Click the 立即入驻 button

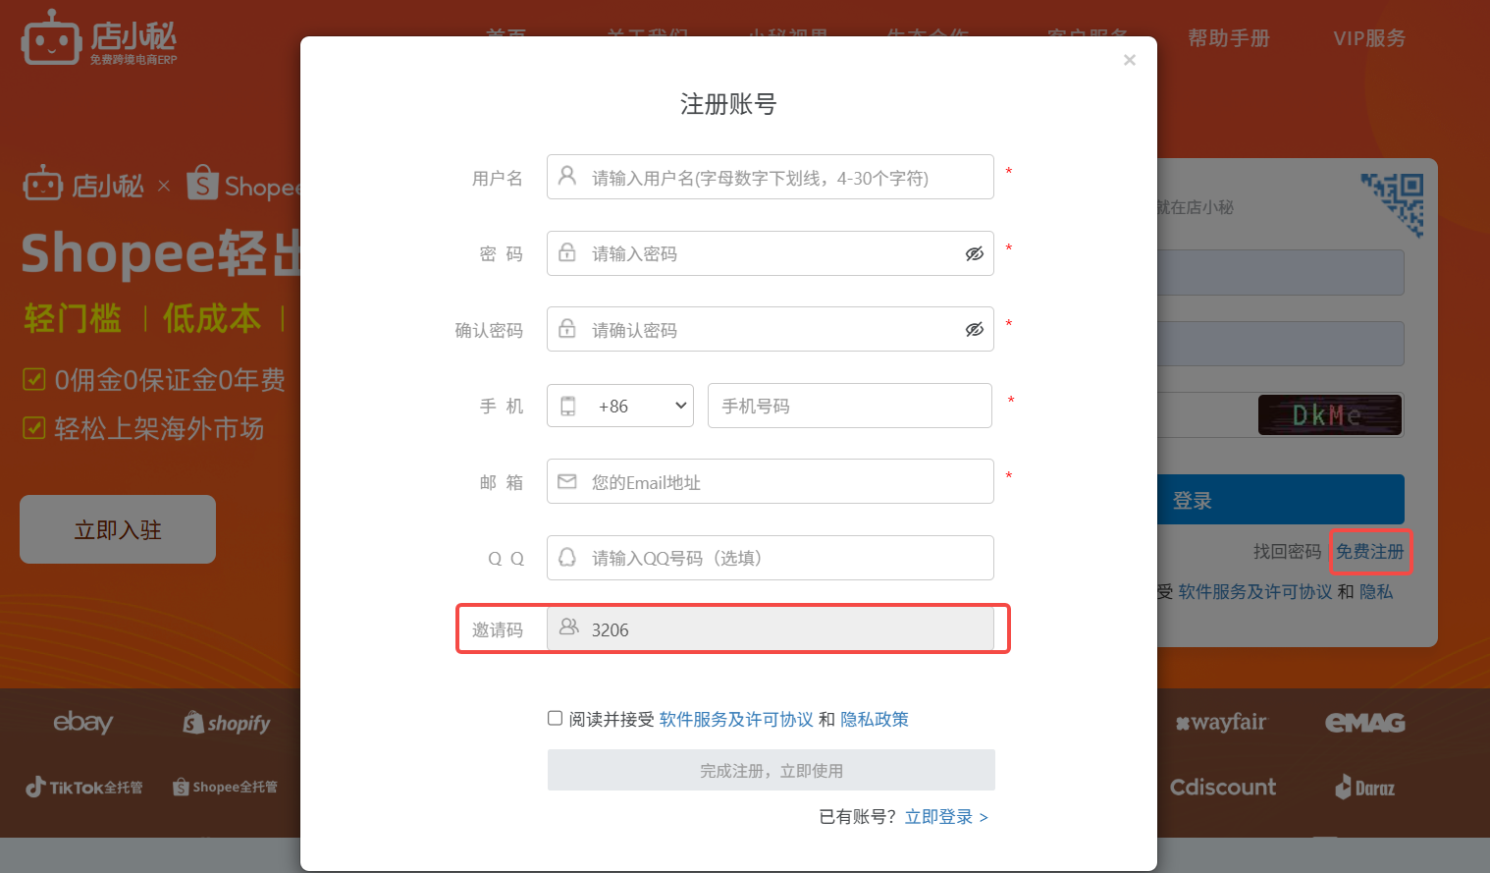[x=117, y=529]
